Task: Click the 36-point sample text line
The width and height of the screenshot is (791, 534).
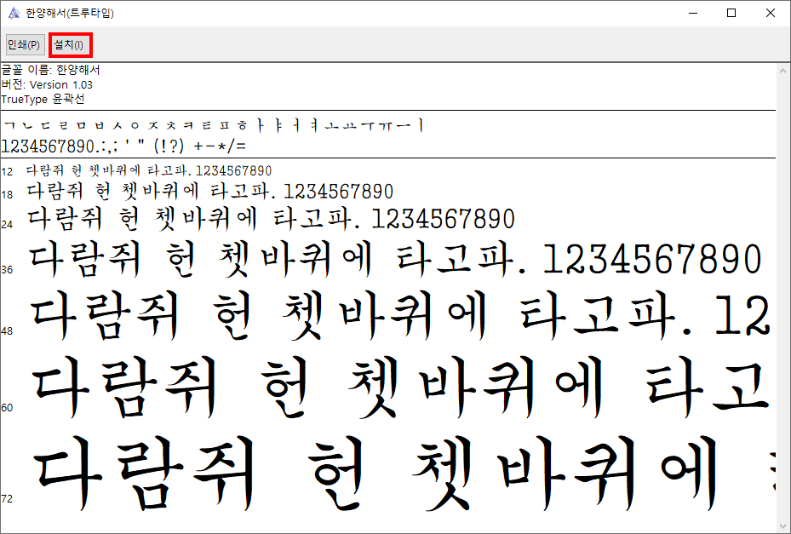Action: click(x=395, y=260)
